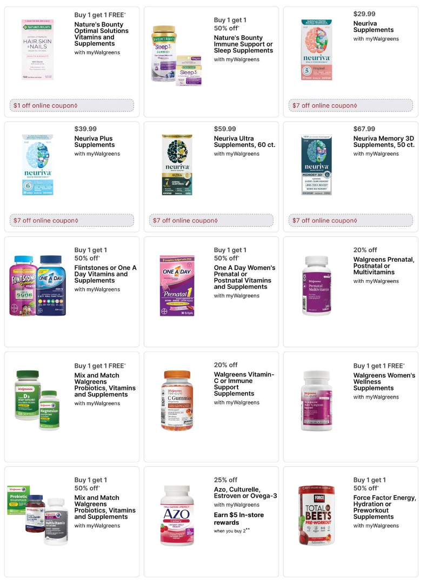
Task: Click the One A Day Prenatal 1 image
Action: pyautogui.click(x=177, y=286)
